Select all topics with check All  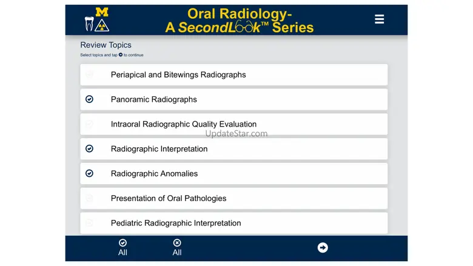[122, 247]
